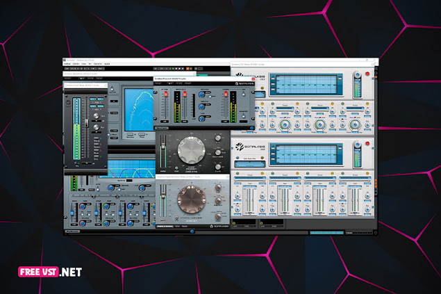The image size is (441, 294).
Task: Click leftmost green-ringed band knob in upper EQ
Action: 285,124
